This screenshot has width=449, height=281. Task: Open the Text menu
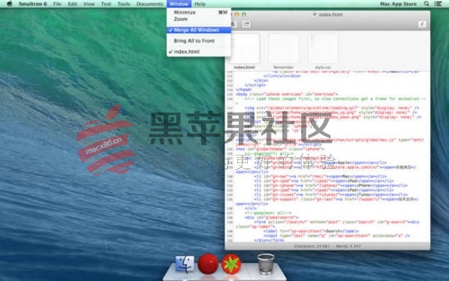(x=106, y=4)
